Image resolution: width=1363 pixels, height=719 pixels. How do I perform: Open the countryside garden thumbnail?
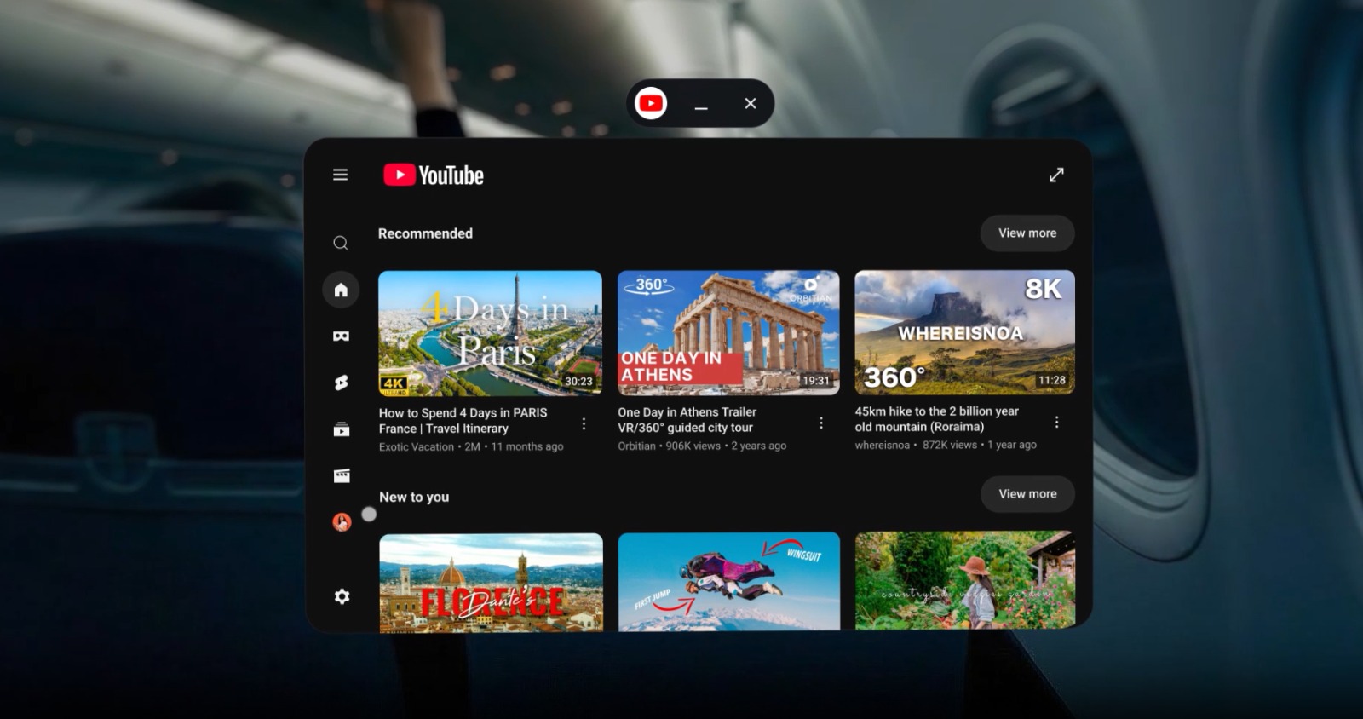click(965, 581)
